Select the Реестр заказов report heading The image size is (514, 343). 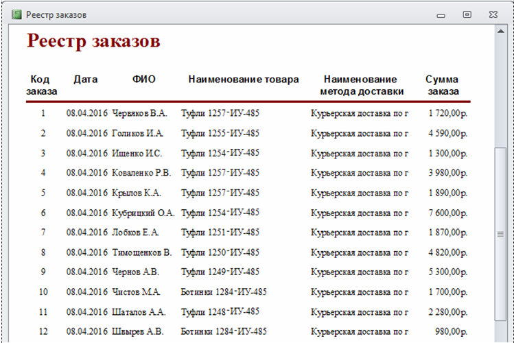[93, 40]
